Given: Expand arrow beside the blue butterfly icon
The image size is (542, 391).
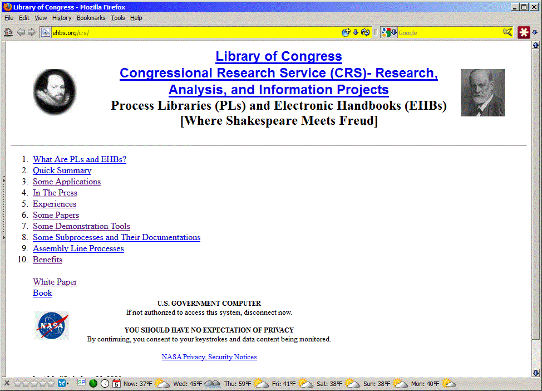Looking at the screenshot, I should 67,383.
